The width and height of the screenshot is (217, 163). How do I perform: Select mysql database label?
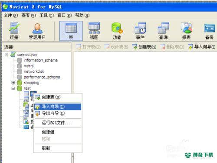pyautogui.click(x=29, y=66)
